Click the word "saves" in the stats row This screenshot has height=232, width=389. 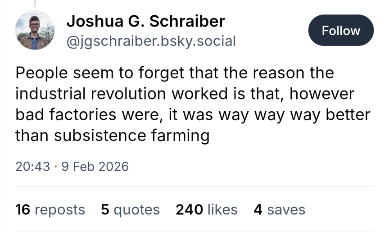[286, 209]
